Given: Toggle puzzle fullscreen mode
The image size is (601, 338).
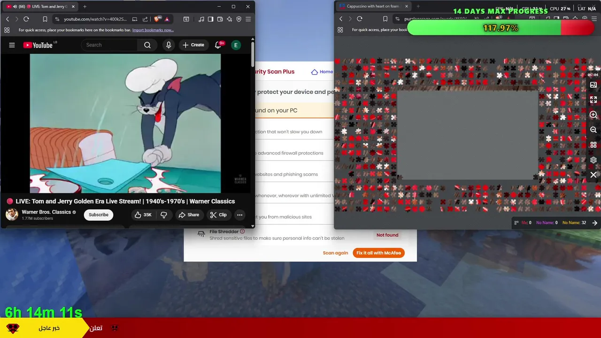Looking at the screenshot, I should 593,100.
